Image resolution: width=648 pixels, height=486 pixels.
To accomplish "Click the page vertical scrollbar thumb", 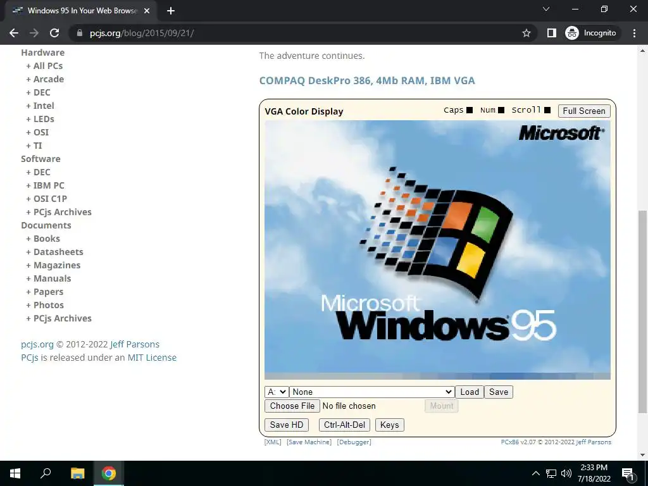I will point(642,311).
